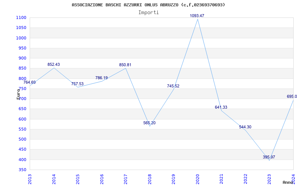Click the lowest value label 395.97
The image size is (297, 186).
click(269, 157)
